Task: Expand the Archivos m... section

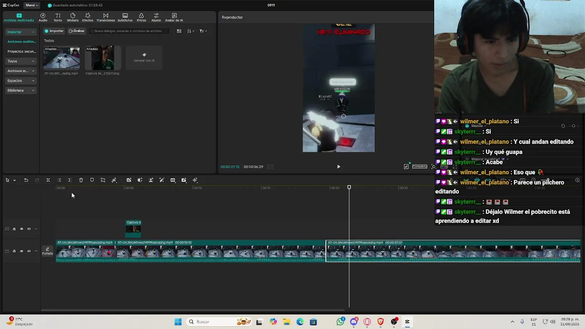Action: tap(21, 71)
